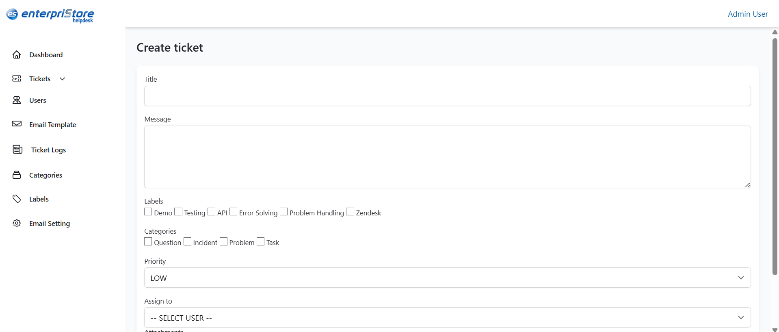Click the Users people icon
The image size is (779, 332).
[x=17, y=100]
